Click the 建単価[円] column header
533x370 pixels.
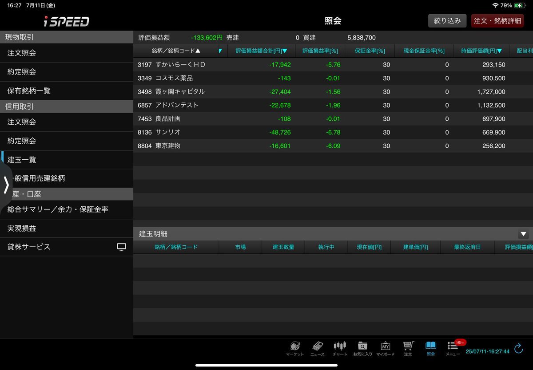pos(415,247)
